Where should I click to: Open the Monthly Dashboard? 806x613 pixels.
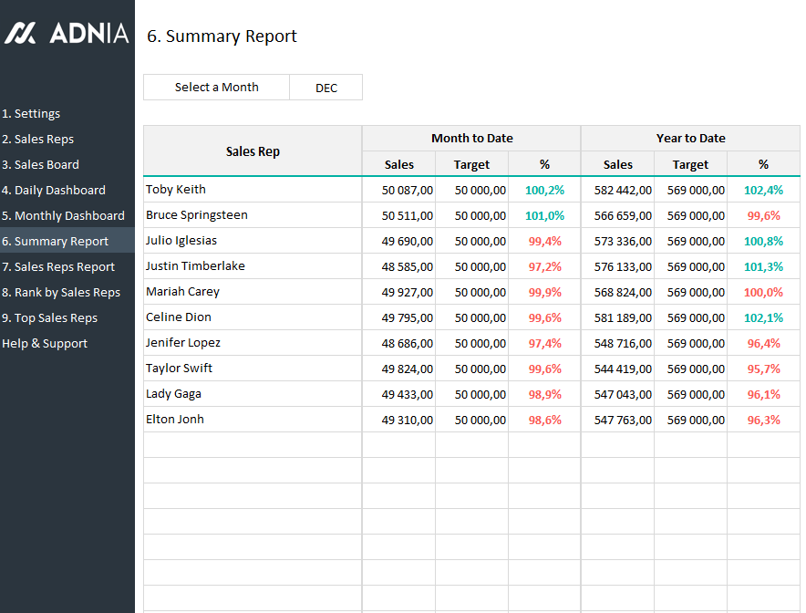point(63,216)
